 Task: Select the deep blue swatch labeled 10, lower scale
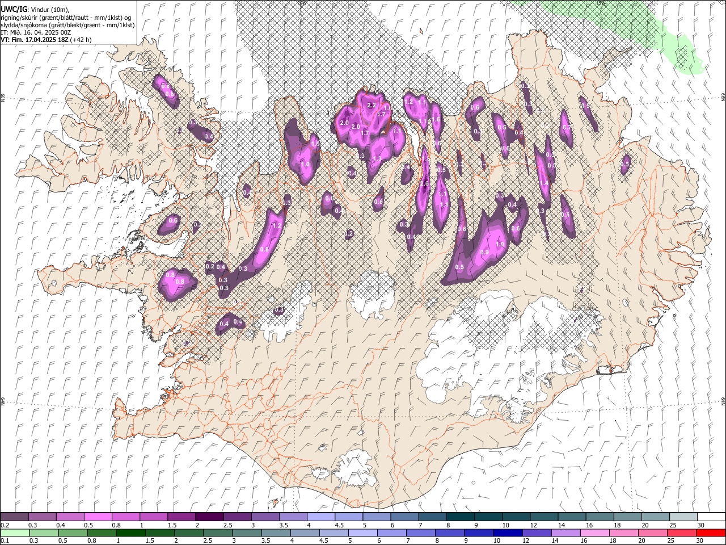tap(508, 533)
